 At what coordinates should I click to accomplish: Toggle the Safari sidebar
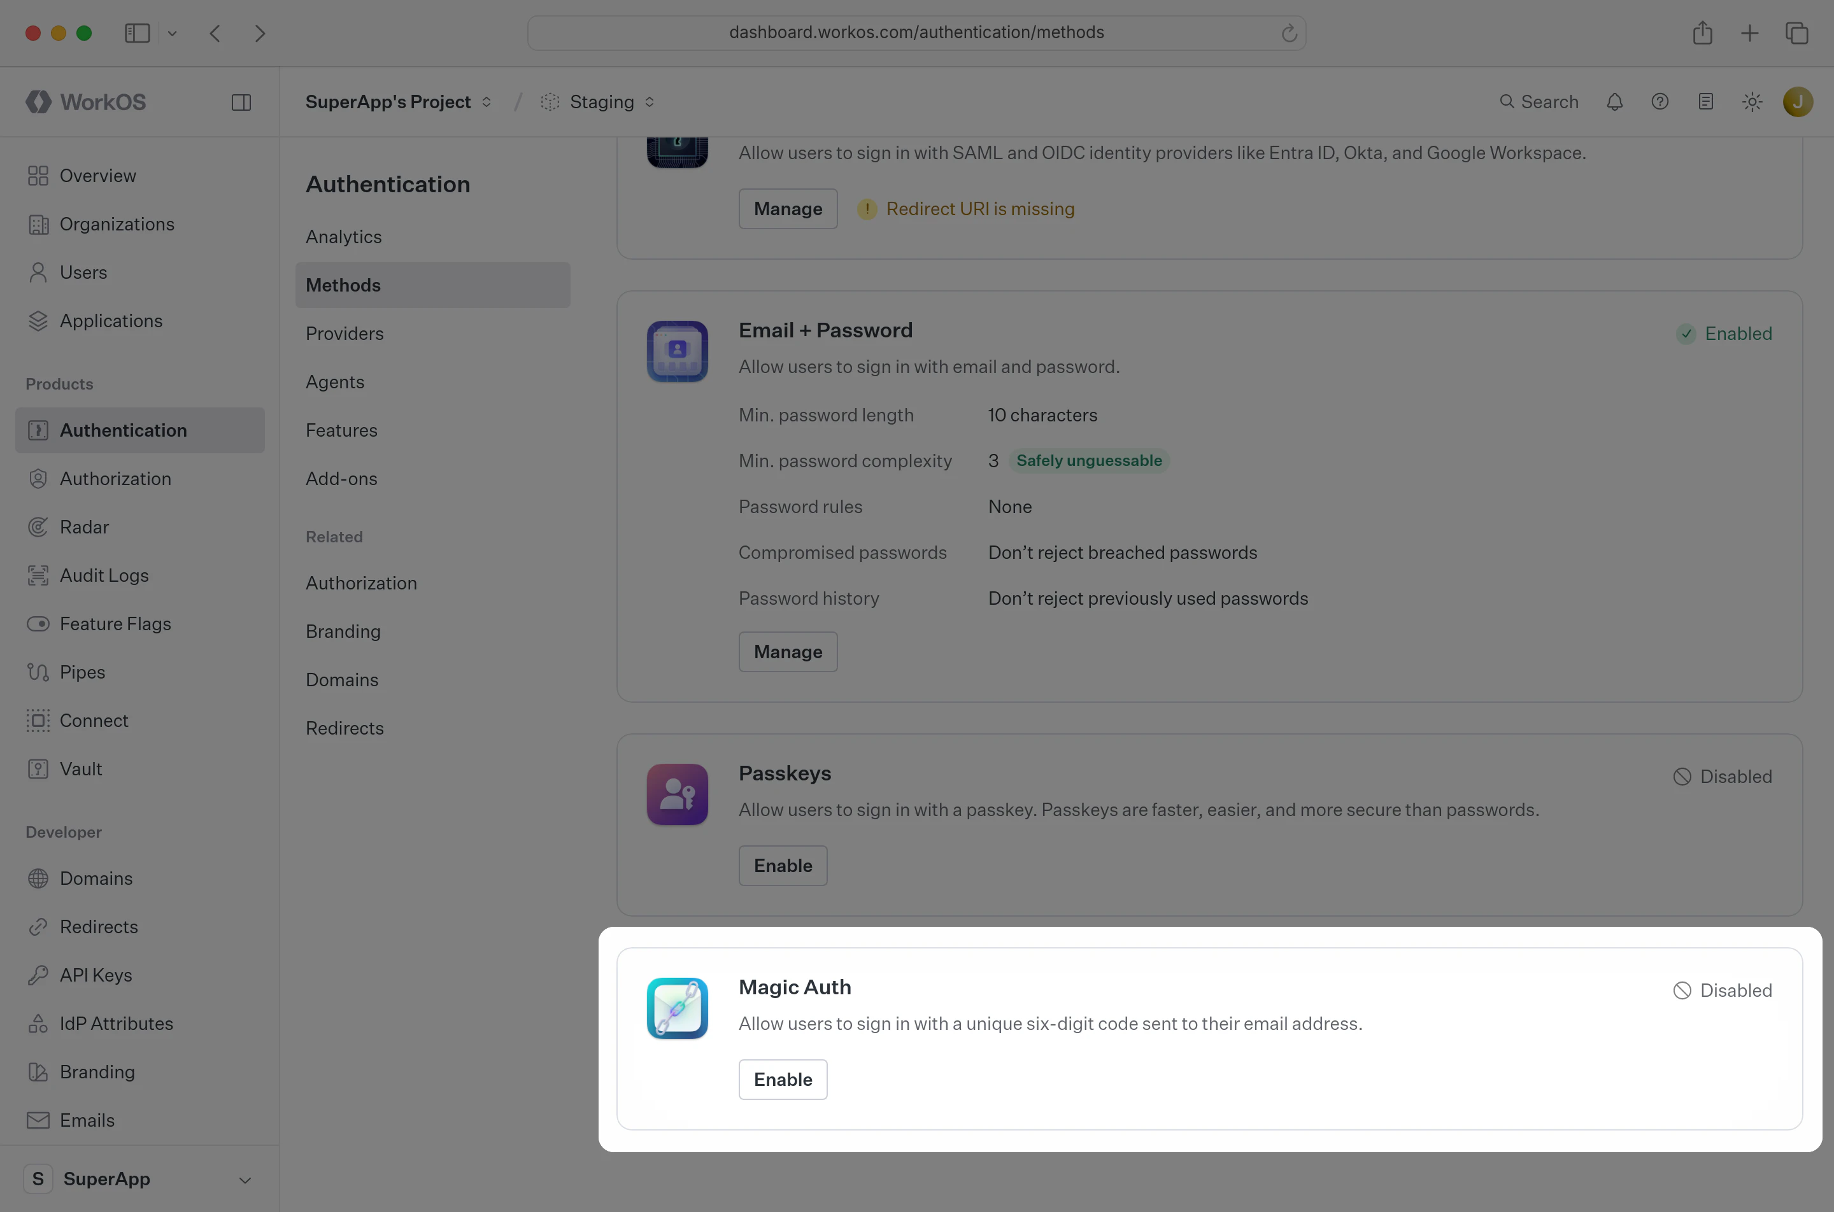137,33
